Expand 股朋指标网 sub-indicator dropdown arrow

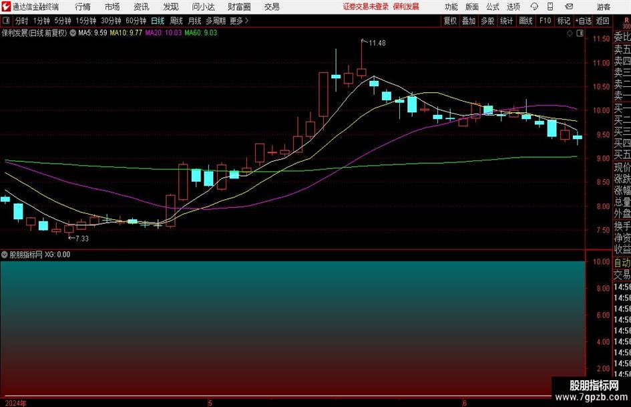(5, 255)
